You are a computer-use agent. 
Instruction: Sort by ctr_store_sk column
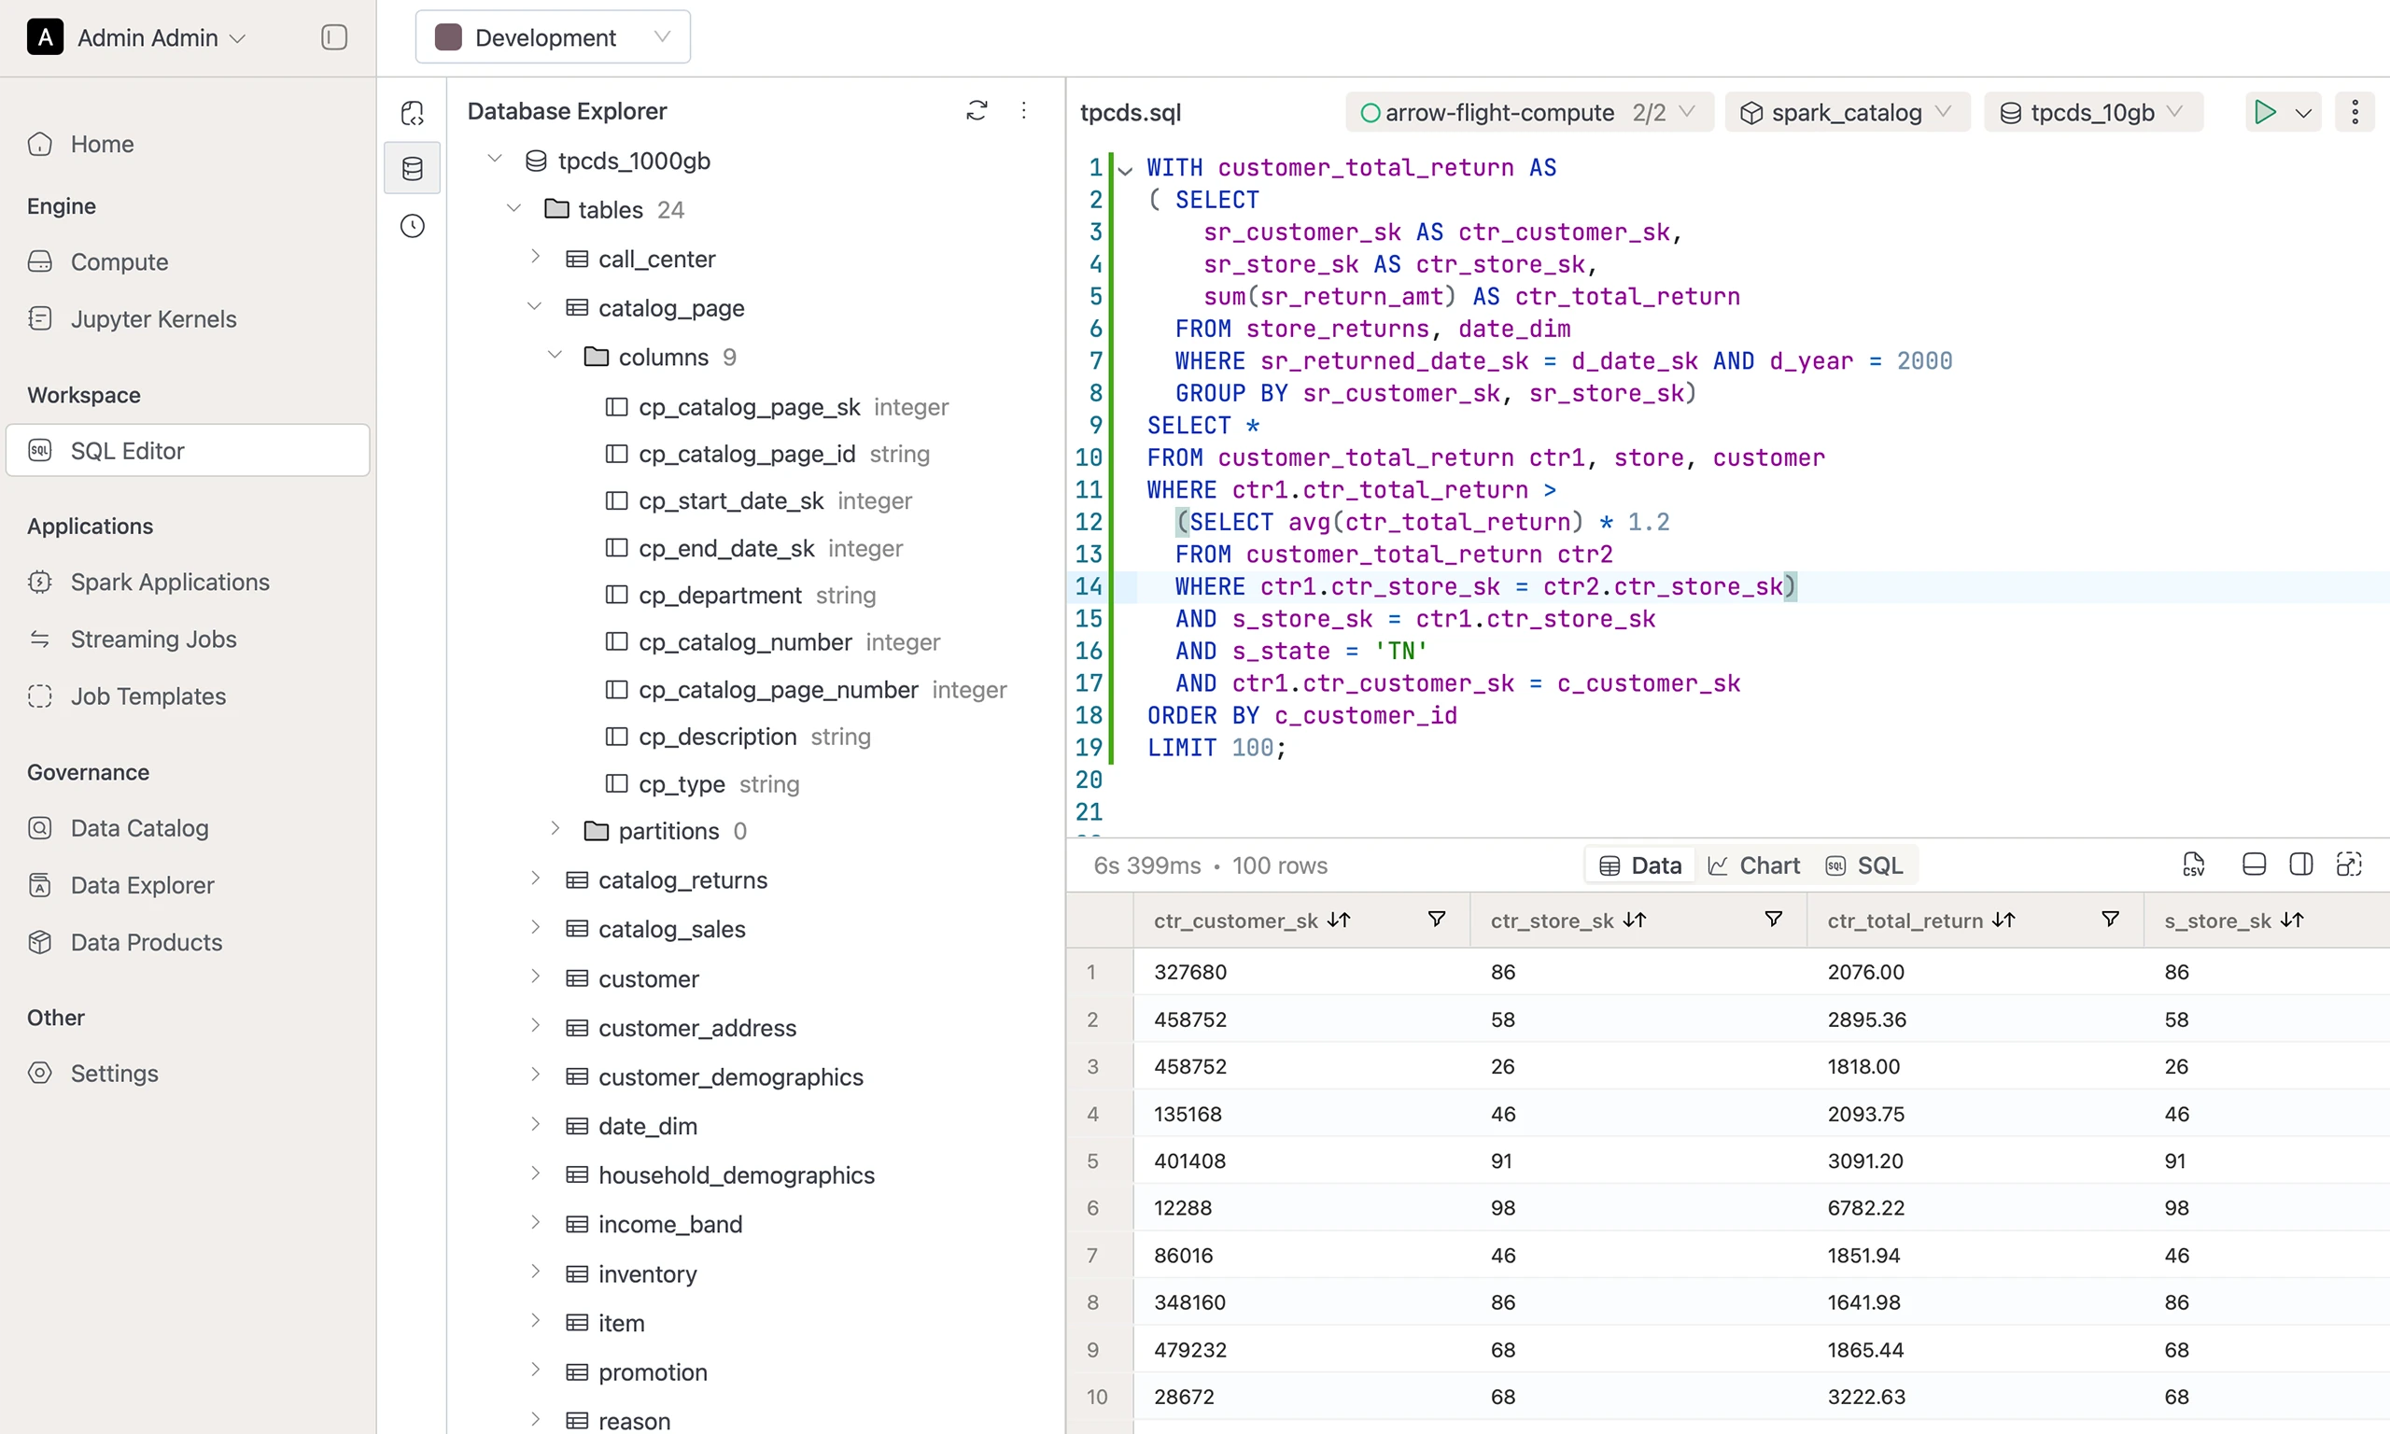tap(1635, 920)
